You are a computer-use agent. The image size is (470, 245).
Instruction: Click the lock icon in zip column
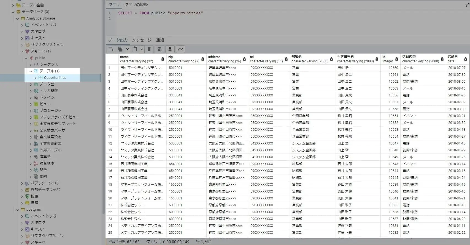click(203, 59)
